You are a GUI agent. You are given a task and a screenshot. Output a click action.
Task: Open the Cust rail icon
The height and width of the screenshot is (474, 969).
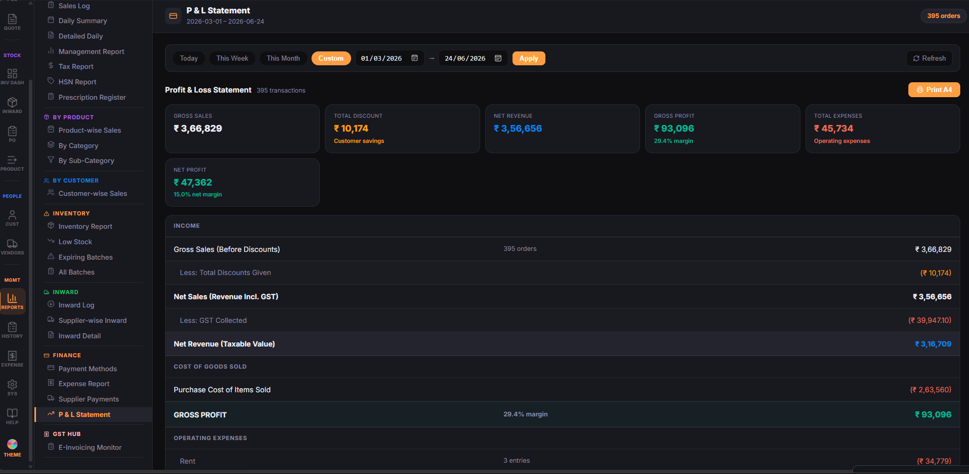click(x=12, y=218)
